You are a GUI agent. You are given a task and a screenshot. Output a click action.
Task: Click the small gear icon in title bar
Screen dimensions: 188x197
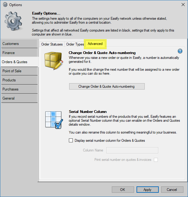tap(5, 5)
